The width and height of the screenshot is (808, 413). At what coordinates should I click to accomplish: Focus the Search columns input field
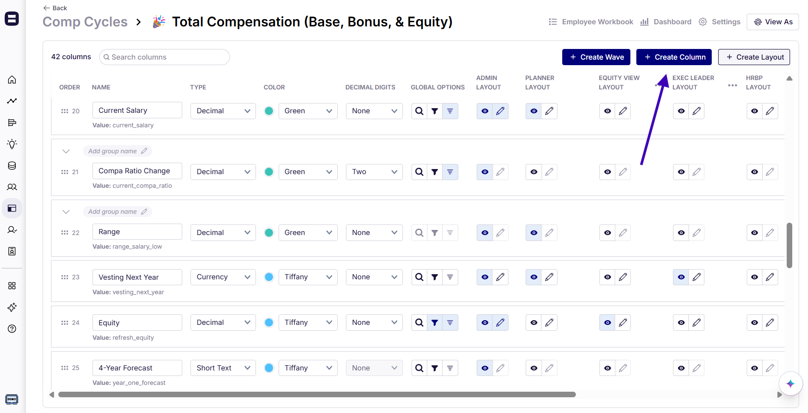(165, 57)
